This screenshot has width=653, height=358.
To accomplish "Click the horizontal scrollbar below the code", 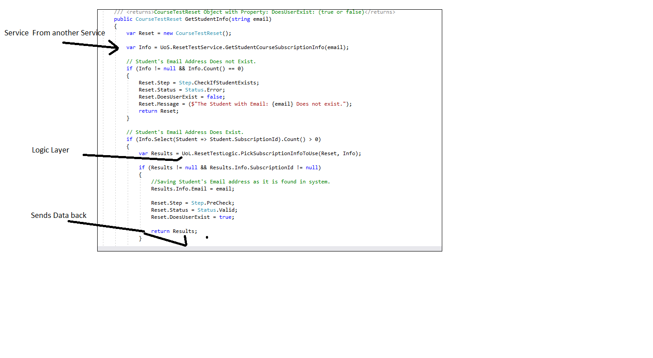I will (270, 248).
